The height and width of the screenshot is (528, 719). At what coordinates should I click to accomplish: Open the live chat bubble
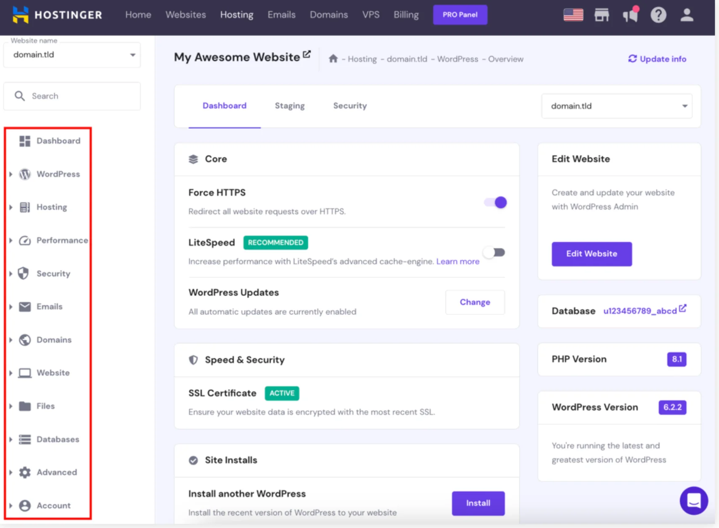(x=694, y=501)
